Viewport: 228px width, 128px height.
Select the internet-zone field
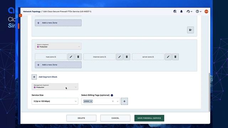100,57
